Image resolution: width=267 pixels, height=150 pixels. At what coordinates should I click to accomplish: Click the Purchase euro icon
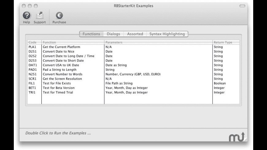click(59, 15)
